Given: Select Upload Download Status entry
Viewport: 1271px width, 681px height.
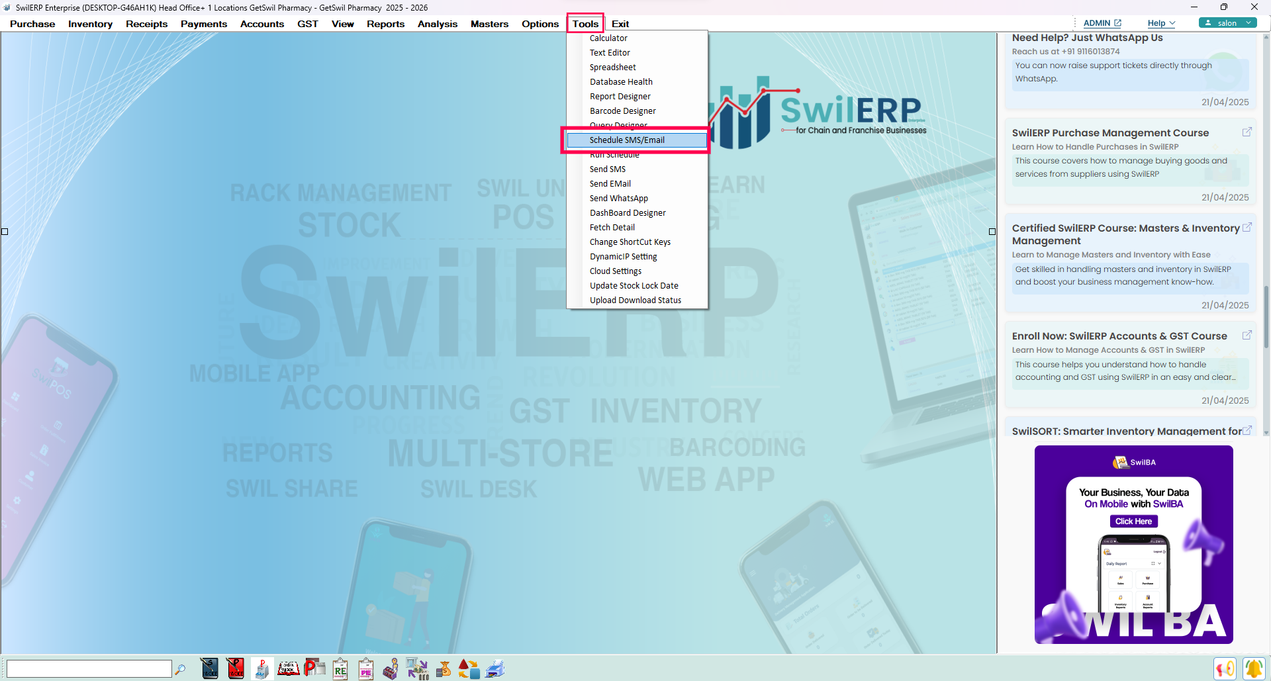Looking at the screenshot, I should (x=637, y=300).
